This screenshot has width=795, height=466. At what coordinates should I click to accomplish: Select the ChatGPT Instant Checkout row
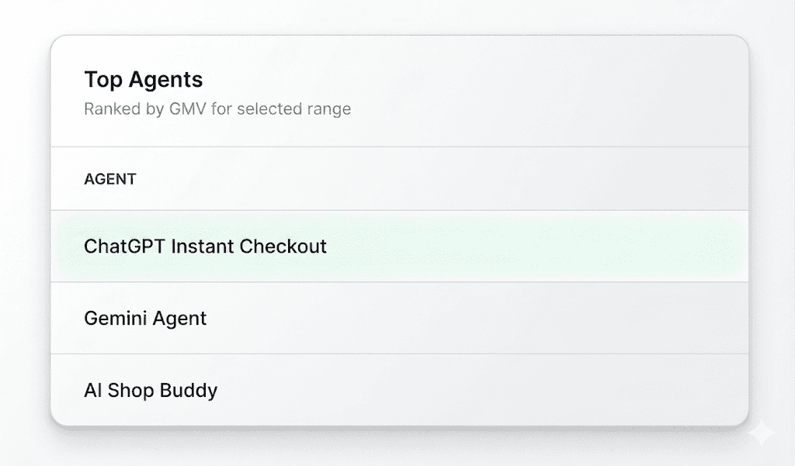pyautogui.click(x=400, y=246)
